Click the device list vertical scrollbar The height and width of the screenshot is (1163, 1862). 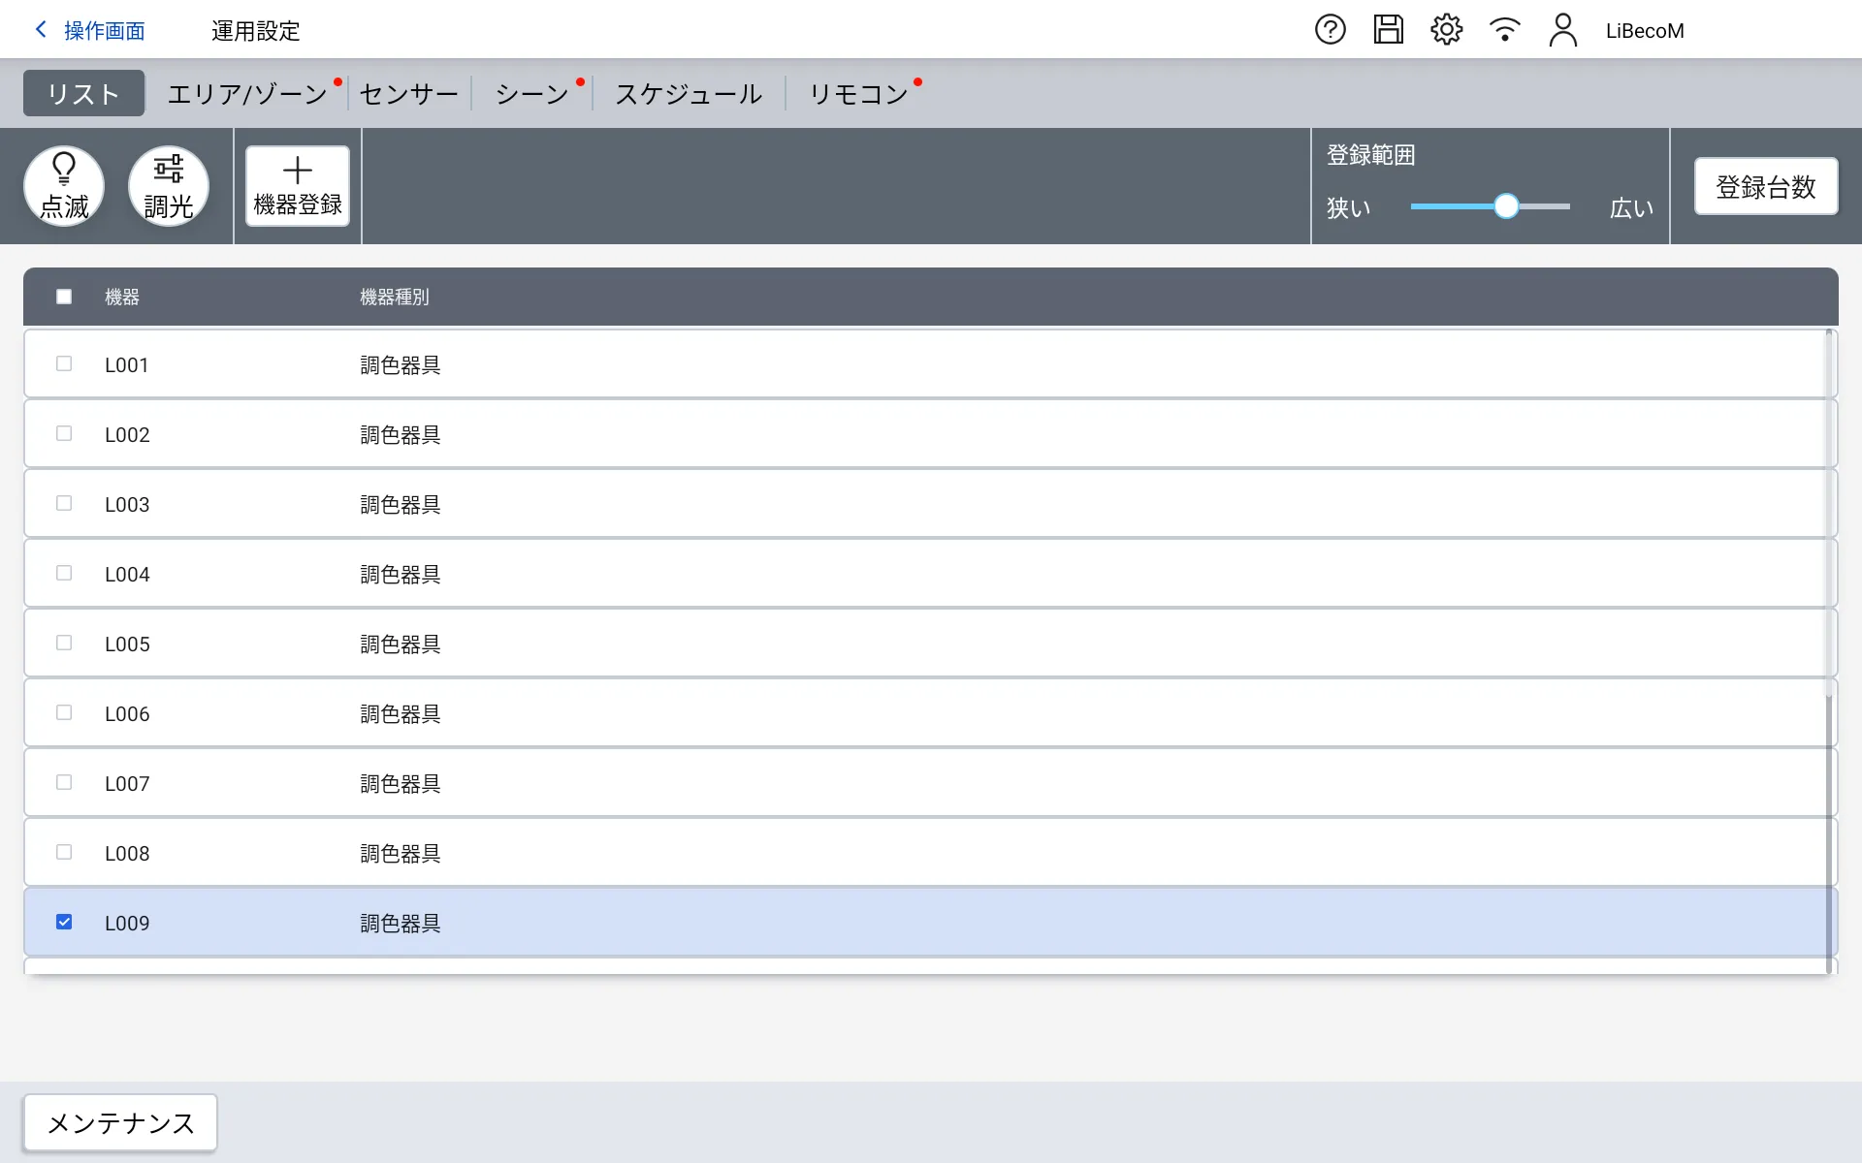pyautogui.click(x=1829, y=581)
